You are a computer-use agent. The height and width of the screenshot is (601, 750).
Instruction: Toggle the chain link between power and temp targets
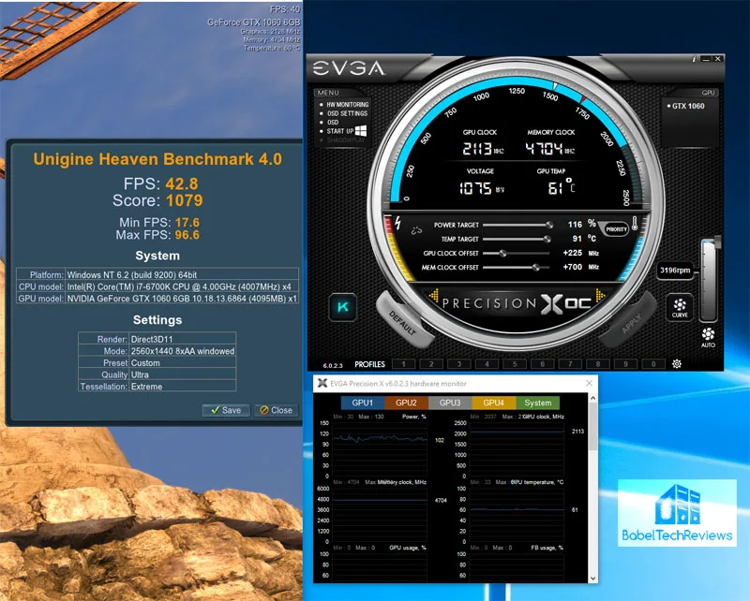point(416,230)
